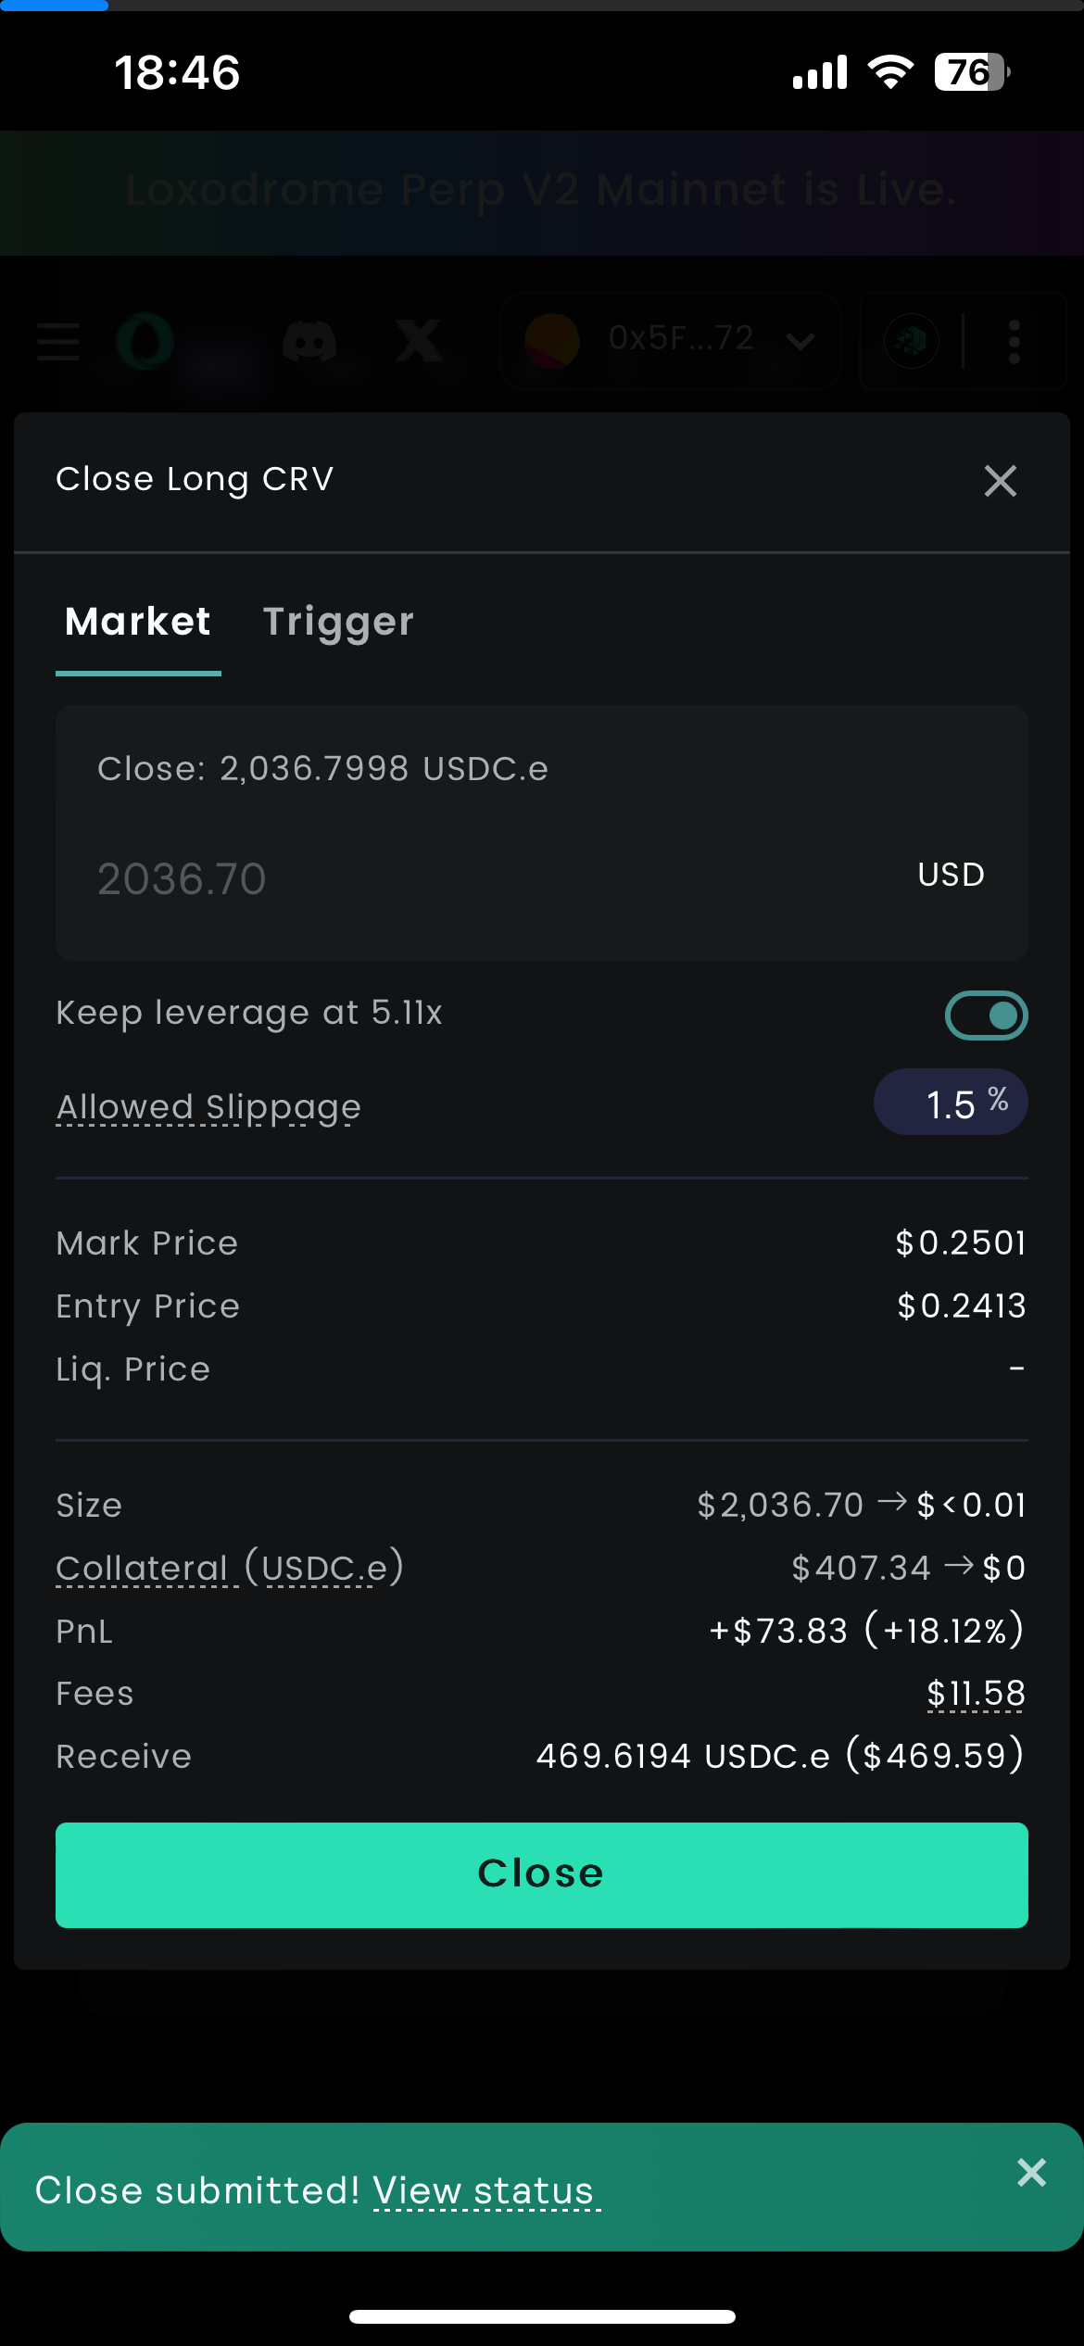The width and height of the screenshot is (1084, 2346).
Task: Tap the network selector icon
Action: click(912, 341)
